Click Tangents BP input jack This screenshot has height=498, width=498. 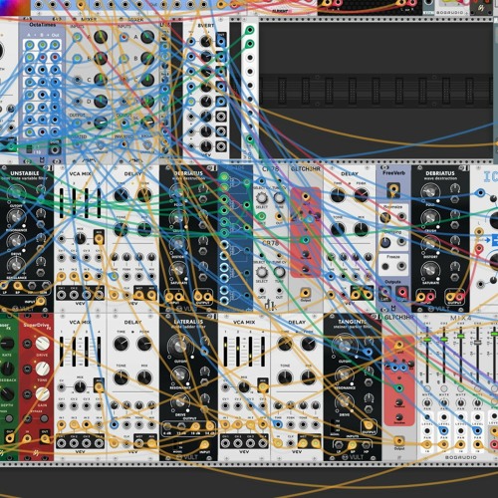click(353, 445)
